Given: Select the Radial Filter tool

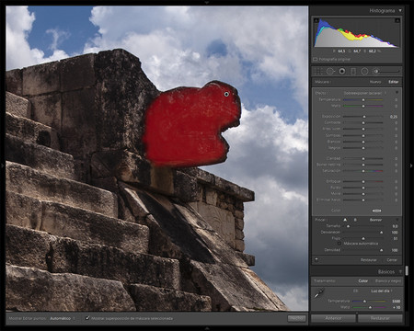Looking at the screenshot, I should (x=364, y=72).
